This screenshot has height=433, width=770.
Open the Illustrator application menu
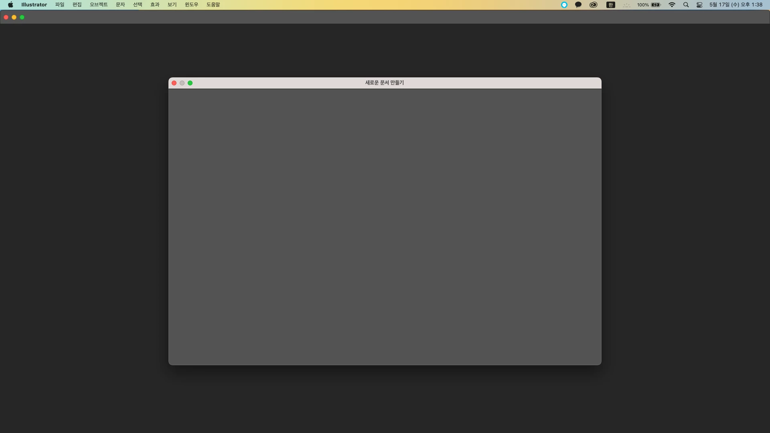click(x=34, y=5)
